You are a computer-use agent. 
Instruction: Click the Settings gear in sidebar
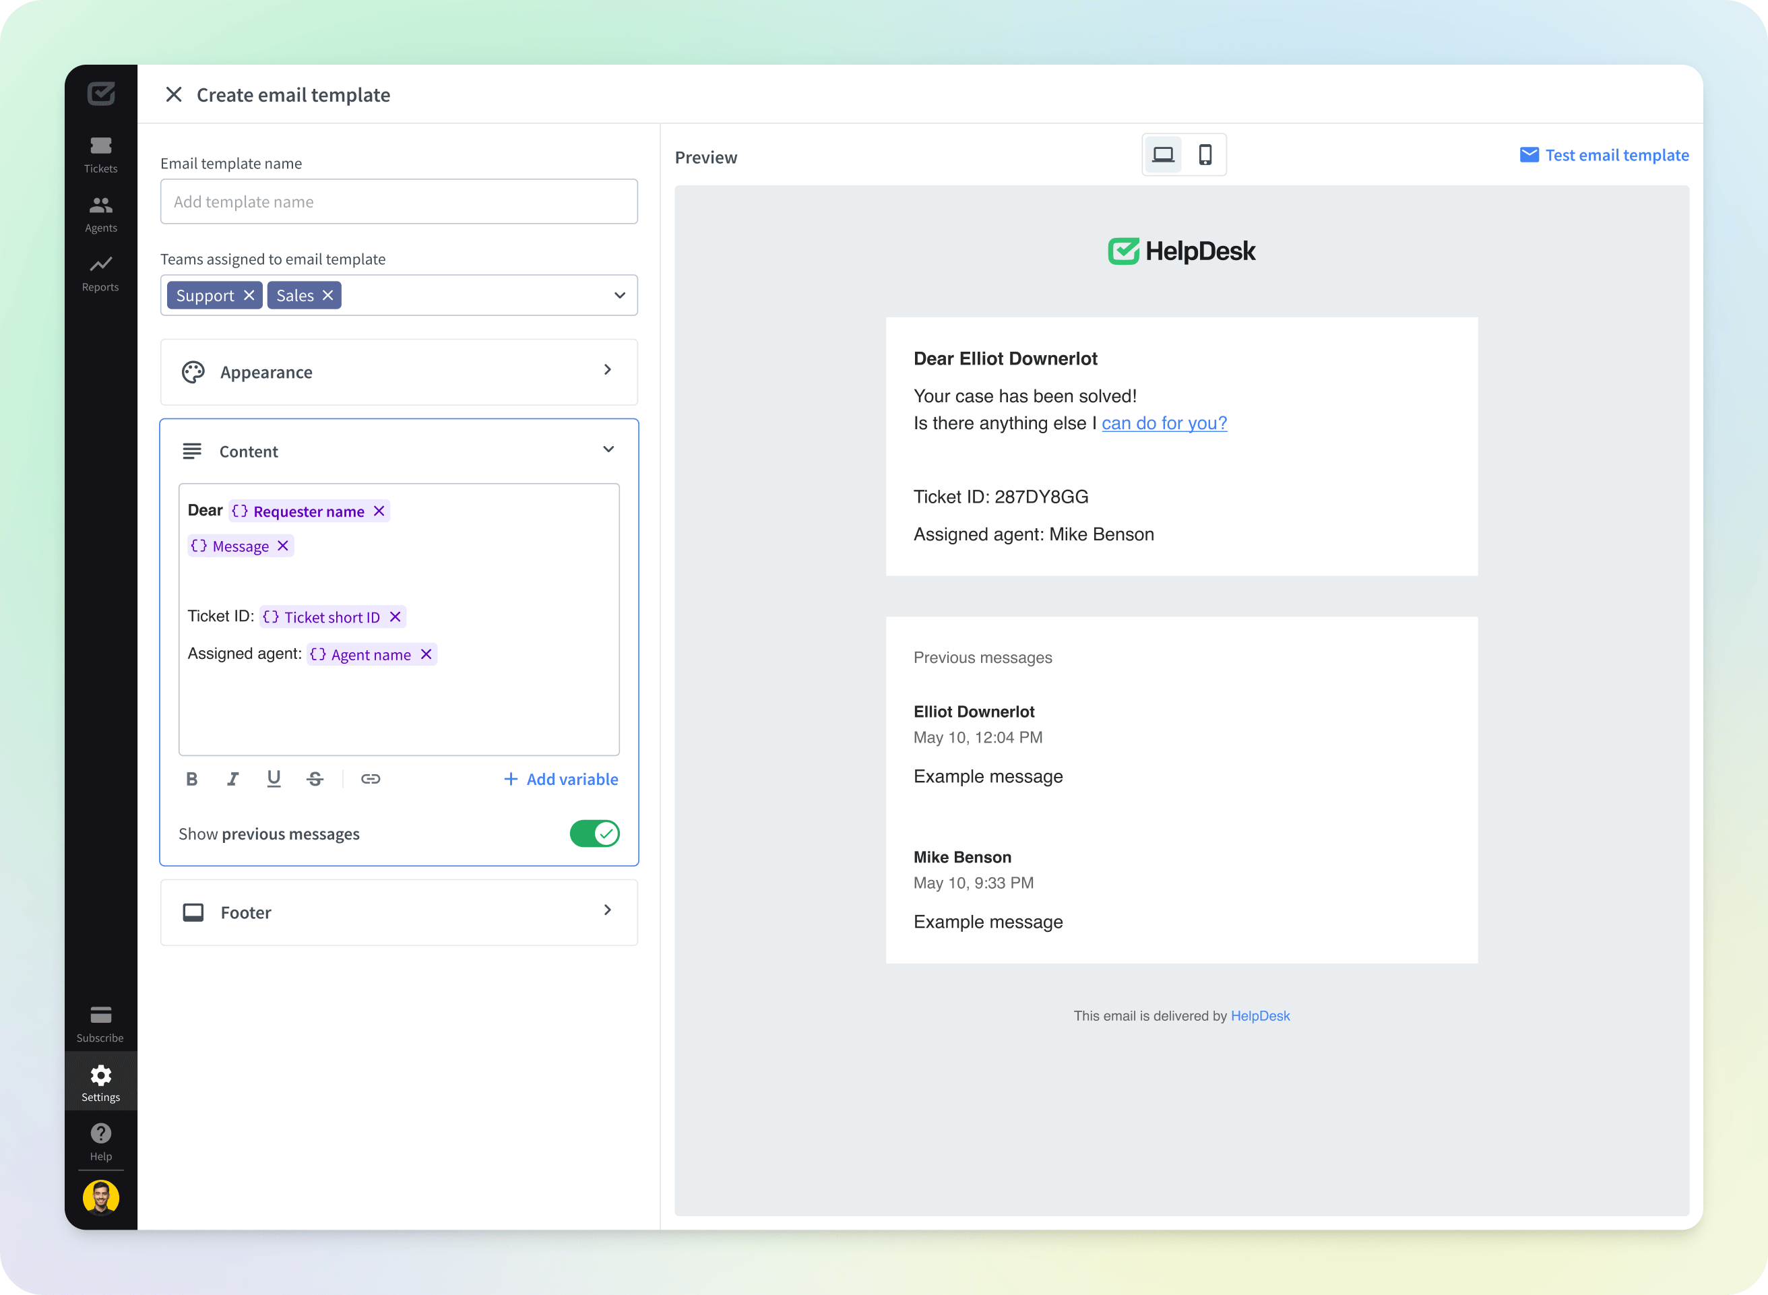[100, 1080]
